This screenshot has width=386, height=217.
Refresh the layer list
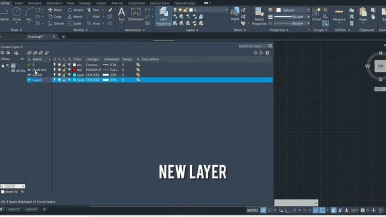(255, 53)
